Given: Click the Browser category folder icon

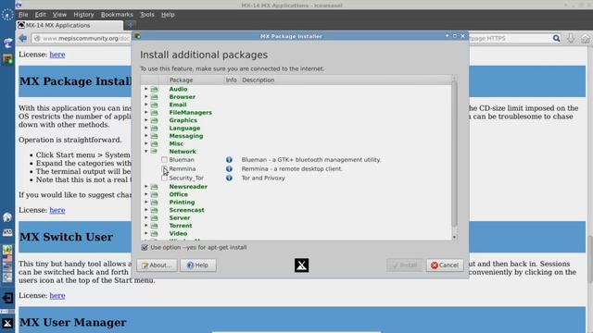Looking at the screenshot, I should point(155,97).
